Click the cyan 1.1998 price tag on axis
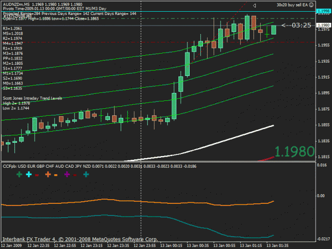 (324, 11)
